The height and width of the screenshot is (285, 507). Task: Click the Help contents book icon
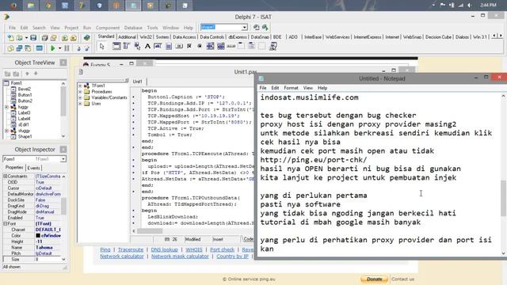click(86, 38)
